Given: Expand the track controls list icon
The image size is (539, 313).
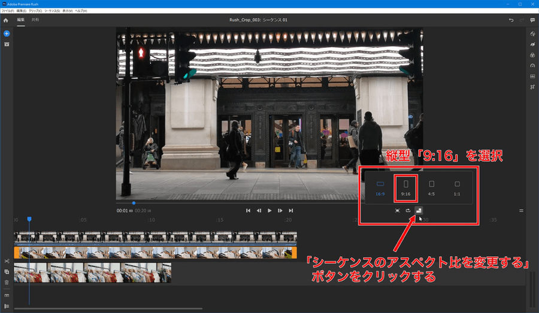Looking at the screenshot, I should pos(7,306).
